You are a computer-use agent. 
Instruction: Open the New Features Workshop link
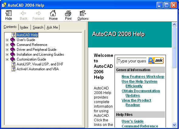coord(143,76)
